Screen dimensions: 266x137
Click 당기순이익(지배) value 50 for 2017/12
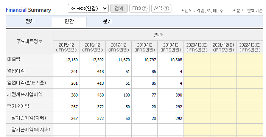(x=128, y=118)
